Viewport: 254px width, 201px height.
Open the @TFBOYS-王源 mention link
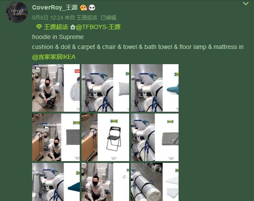(x=98, y=27)
